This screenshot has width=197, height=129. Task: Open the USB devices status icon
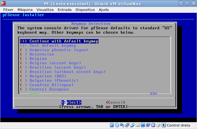point(132,125)
